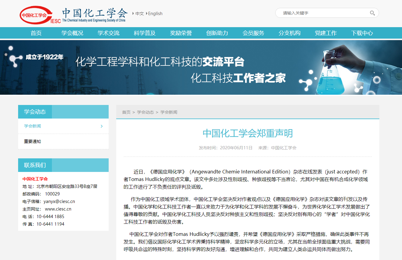Screen dimensions: 402x260
Task: Open the 奖励荣誉 menu
Action: click(181, 33)
